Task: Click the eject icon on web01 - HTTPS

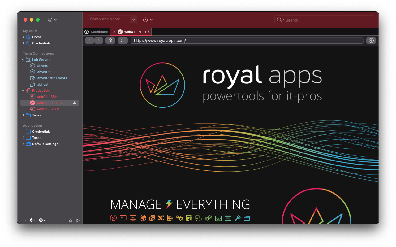Action: [x=75, y=103]
